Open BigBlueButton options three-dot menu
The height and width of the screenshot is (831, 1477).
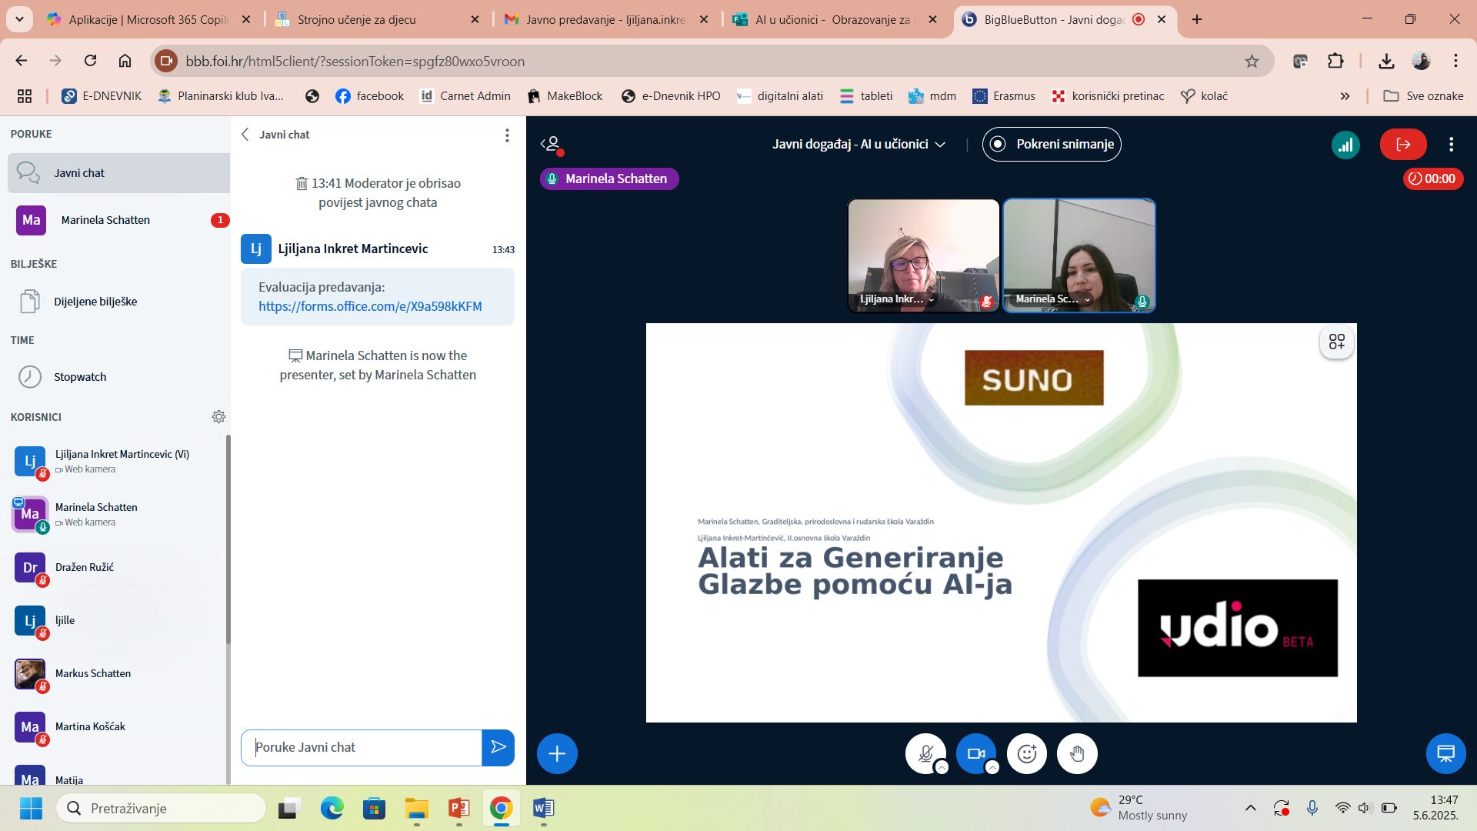tap(1451, 144)
